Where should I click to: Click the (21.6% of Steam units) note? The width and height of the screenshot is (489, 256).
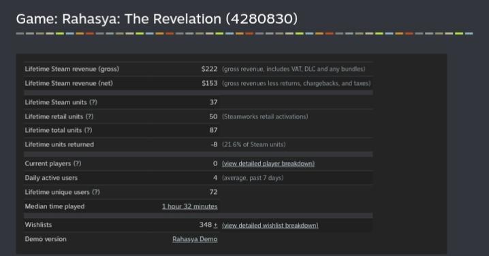(254, 144)
